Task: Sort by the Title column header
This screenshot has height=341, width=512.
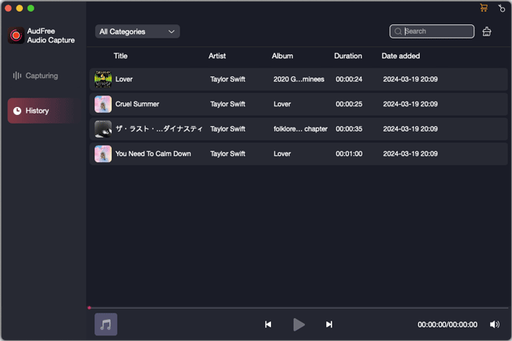Action: pos(121,56)
